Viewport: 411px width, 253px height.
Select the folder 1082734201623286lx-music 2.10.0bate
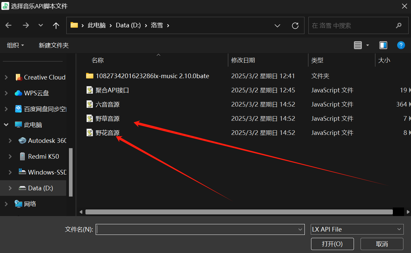tap(152, 76)
